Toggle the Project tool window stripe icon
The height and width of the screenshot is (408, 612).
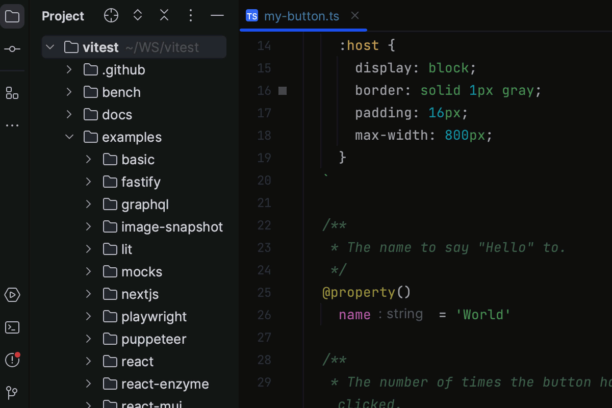(x=12, y=16)
